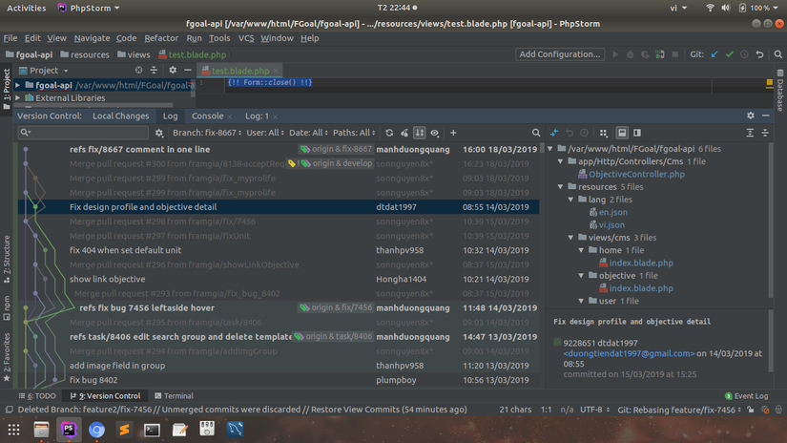
Task: Collapse lang folder in changes tree
Action: pyautogui.click(x=570, y=200)
